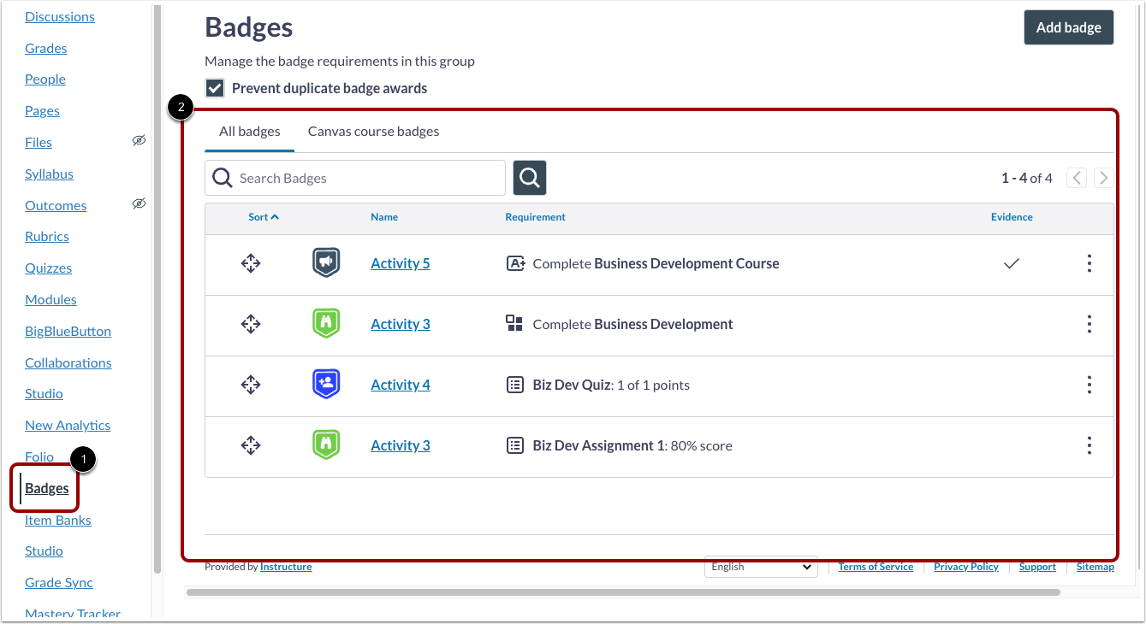Screen dimensions: 1146x624
Task: Switch to the All badges tab
Action: tap(250, 132)
